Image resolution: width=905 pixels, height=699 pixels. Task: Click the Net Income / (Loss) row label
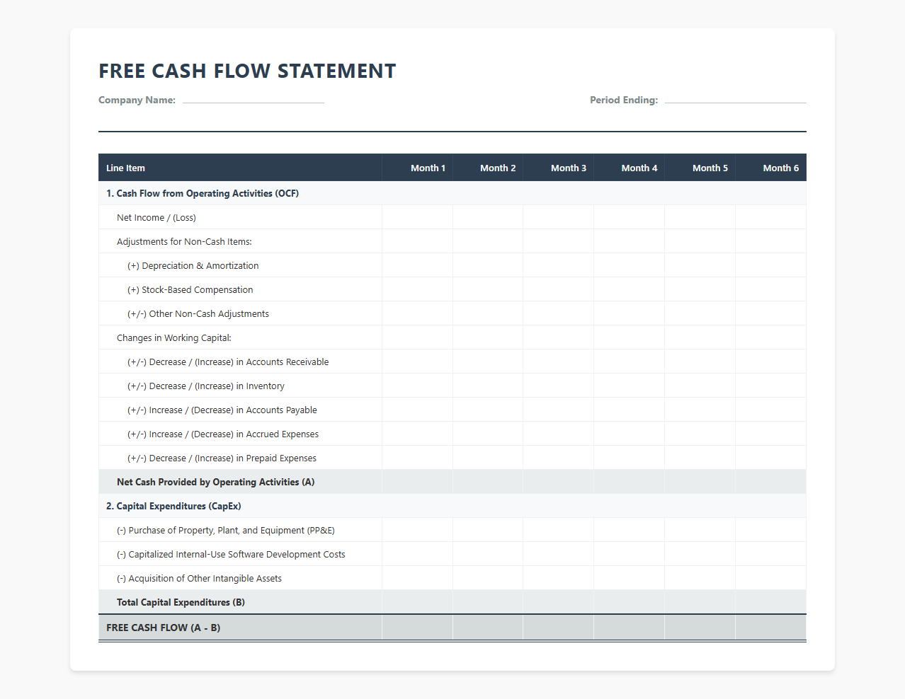coord(156,217)
